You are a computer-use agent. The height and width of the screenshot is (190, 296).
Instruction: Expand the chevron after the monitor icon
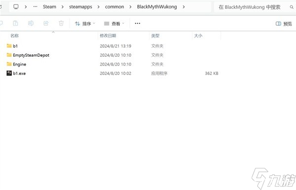pos(26,7)
